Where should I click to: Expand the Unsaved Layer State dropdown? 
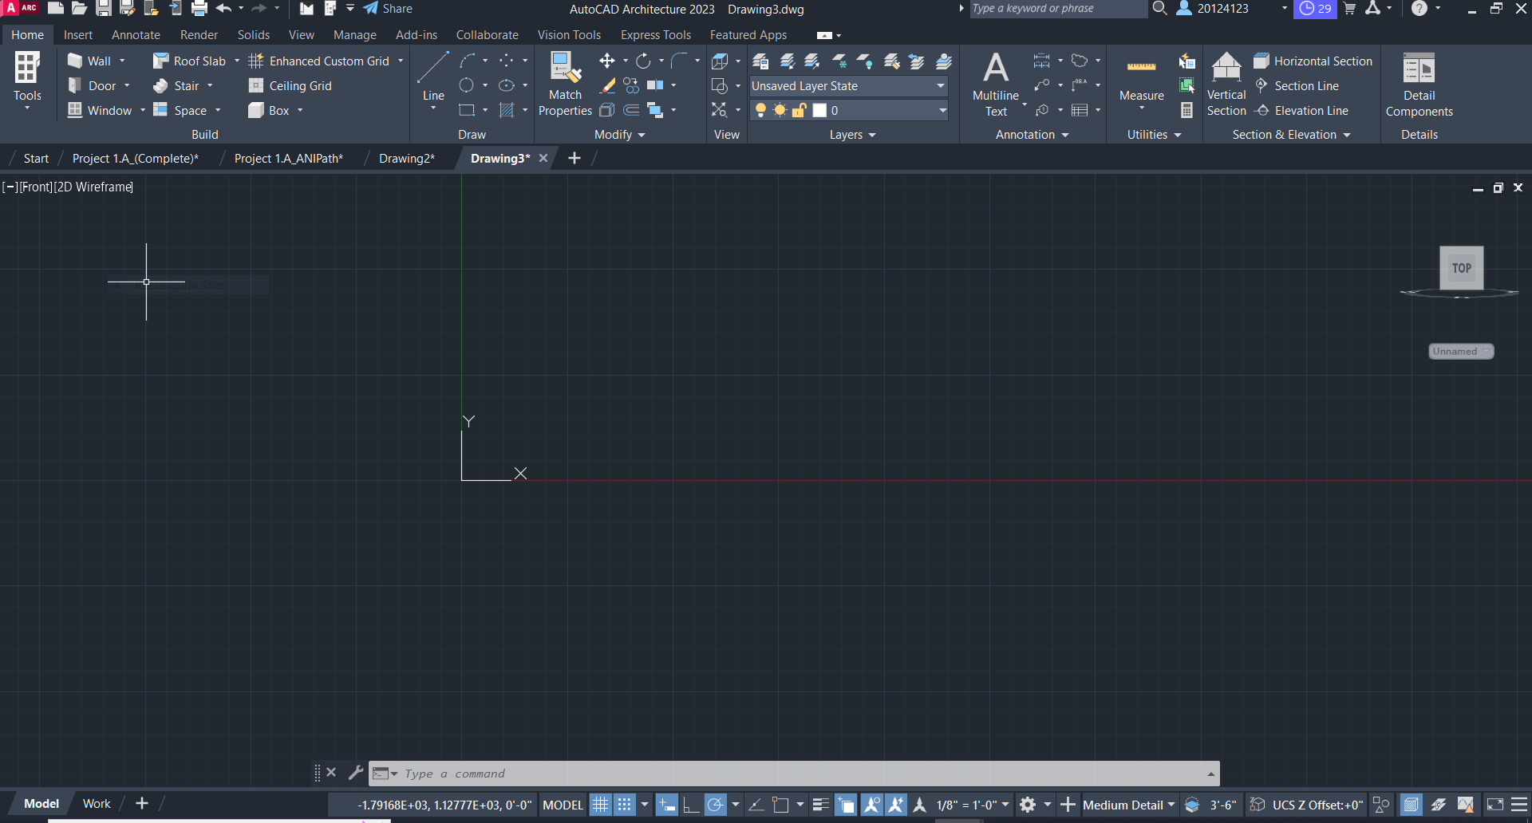tap(940, 86)
